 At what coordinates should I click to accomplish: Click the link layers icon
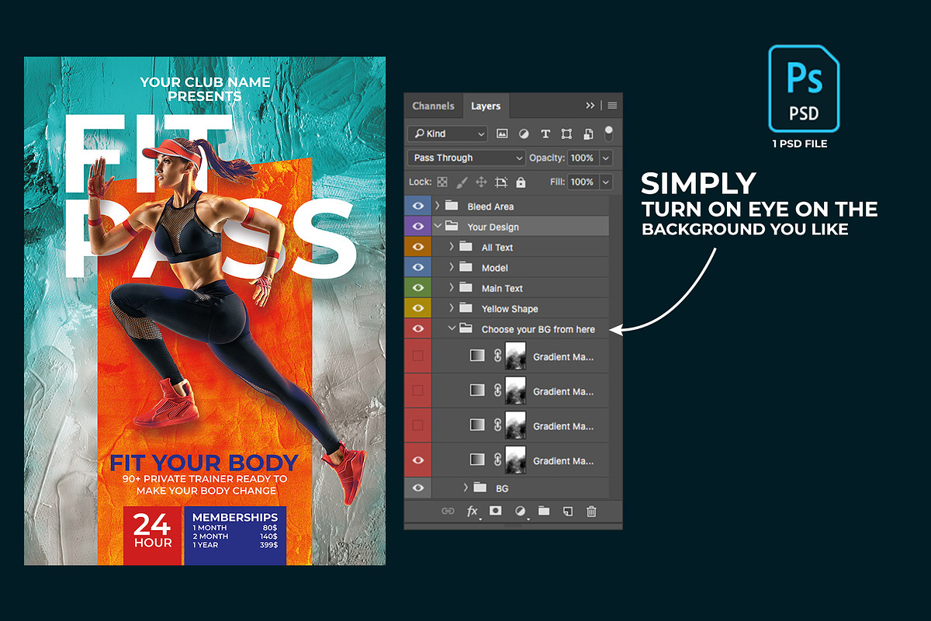point(448,511)
